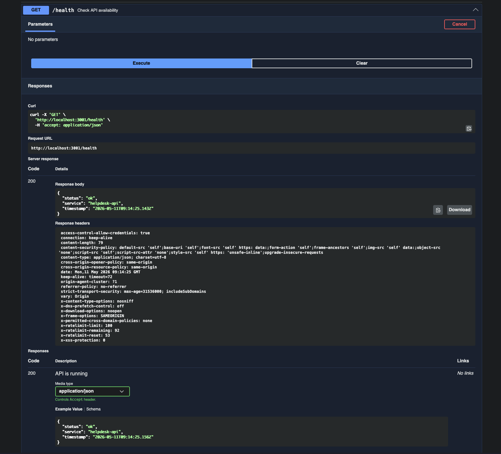Click the GET method badge
The image size is (501, 454).
(36, 10)
